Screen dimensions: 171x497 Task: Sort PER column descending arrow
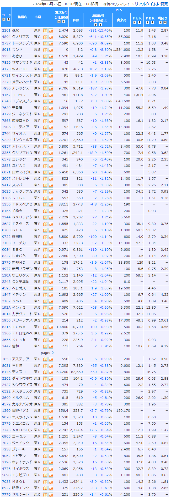[x=139, y=22]
